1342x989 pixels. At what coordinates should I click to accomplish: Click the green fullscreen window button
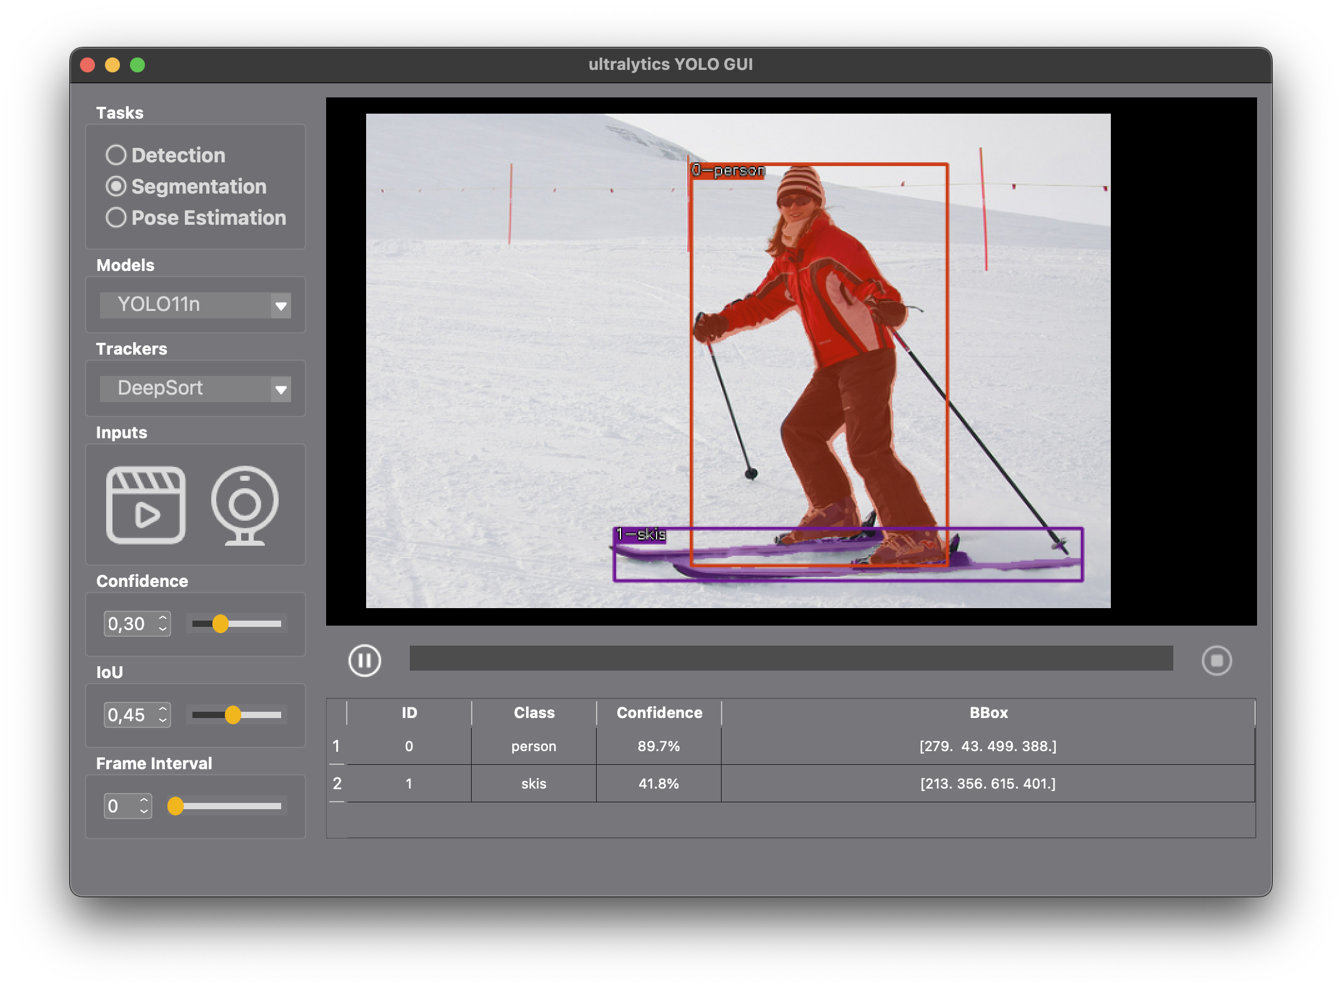(137, 65)
